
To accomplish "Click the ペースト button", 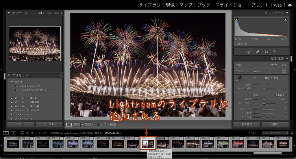I will [49, 124].
